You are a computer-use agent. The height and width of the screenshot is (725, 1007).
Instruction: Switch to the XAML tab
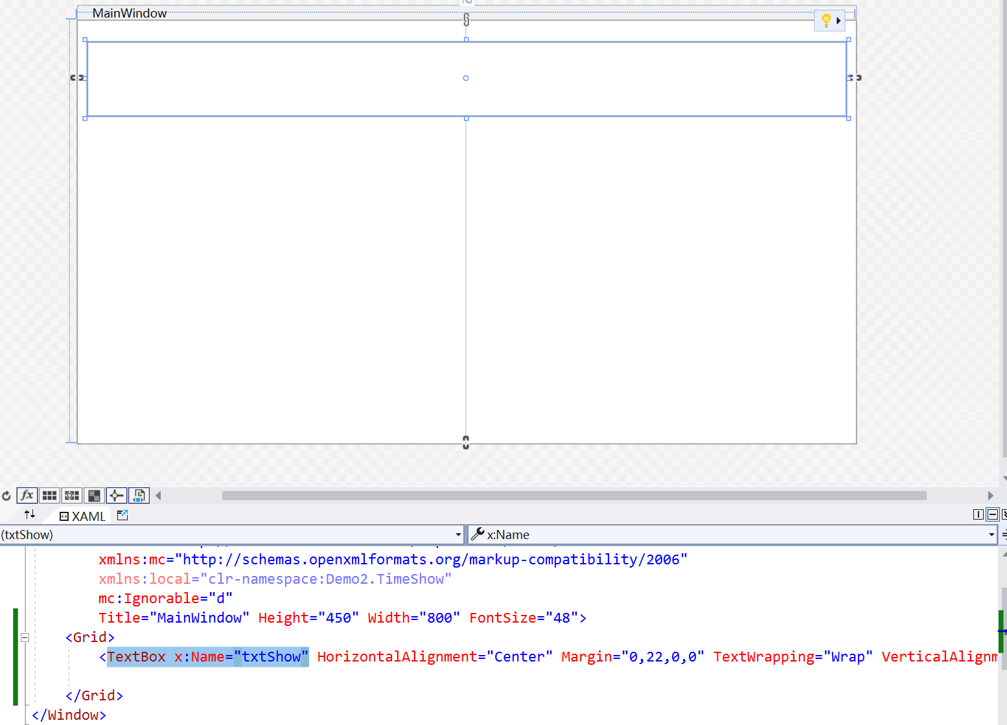tap(82, 516)
